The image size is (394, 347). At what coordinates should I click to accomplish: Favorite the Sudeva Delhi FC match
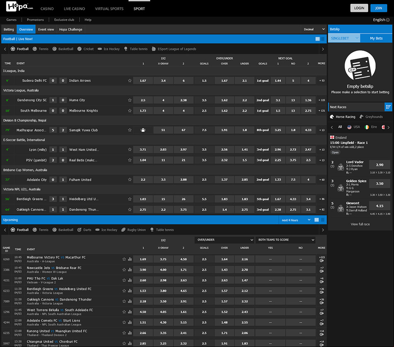130,81
